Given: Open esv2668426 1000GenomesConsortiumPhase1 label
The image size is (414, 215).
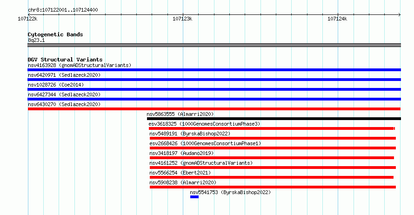Looking at the screenshot, I should click(205, 143).
